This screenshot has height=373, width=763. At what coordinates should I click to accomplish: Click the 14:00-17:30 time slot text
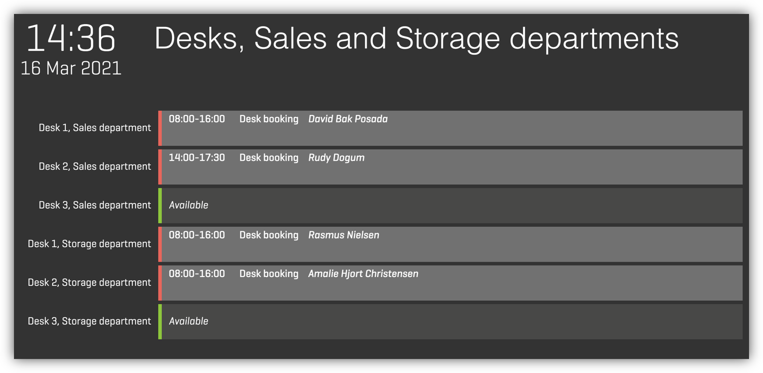tap(197, 158)
